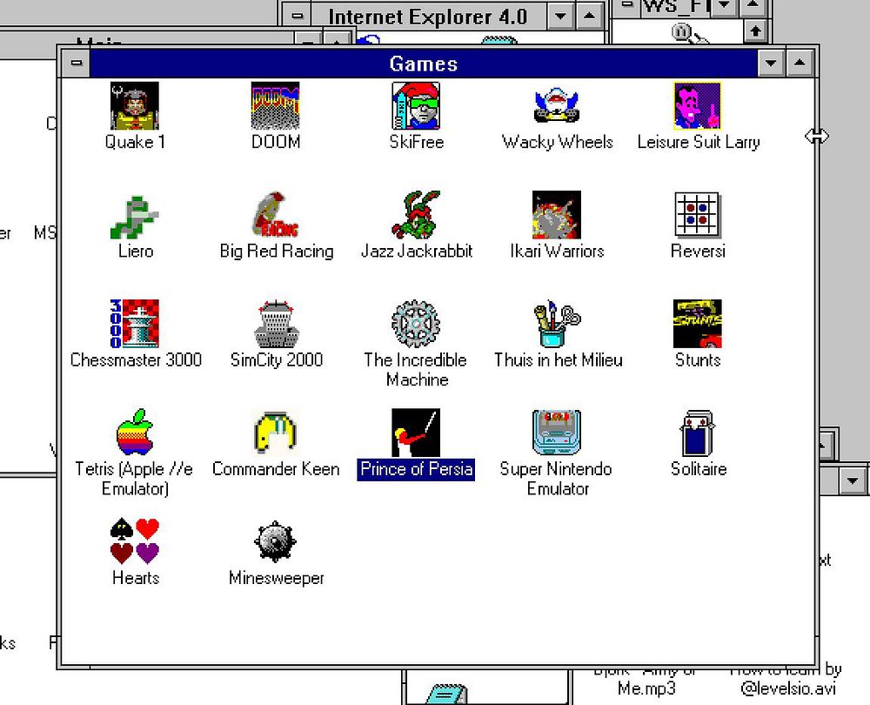The height and width of the screenshot is (705, 870).
Task: Select the Reversi board icon
Action: coord(698,215)
